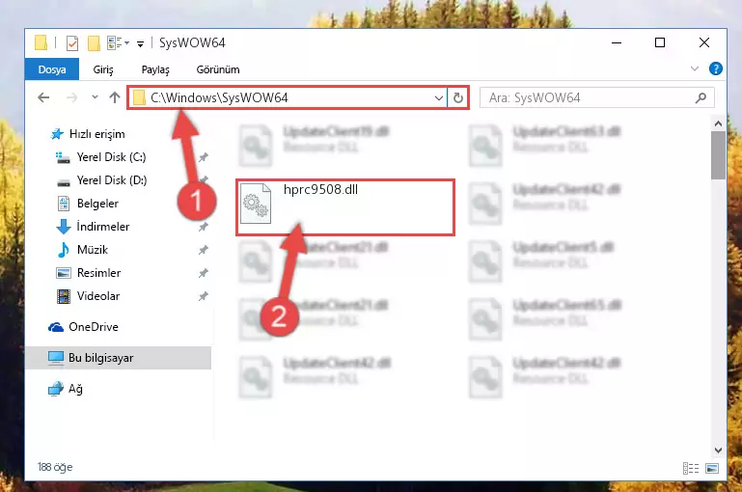Switch to the Giriş ribbon tab
The width and height of the screenshot is (742, 492).
(103, 69)
